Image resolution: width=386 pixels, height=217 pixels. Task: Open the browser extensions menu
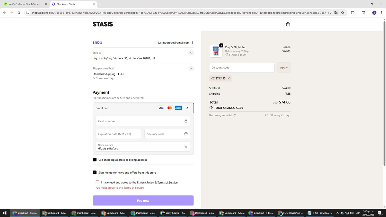[x=353, y=13]
